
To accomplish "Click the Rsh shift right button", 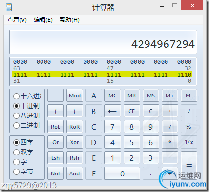I will (75, 158).
